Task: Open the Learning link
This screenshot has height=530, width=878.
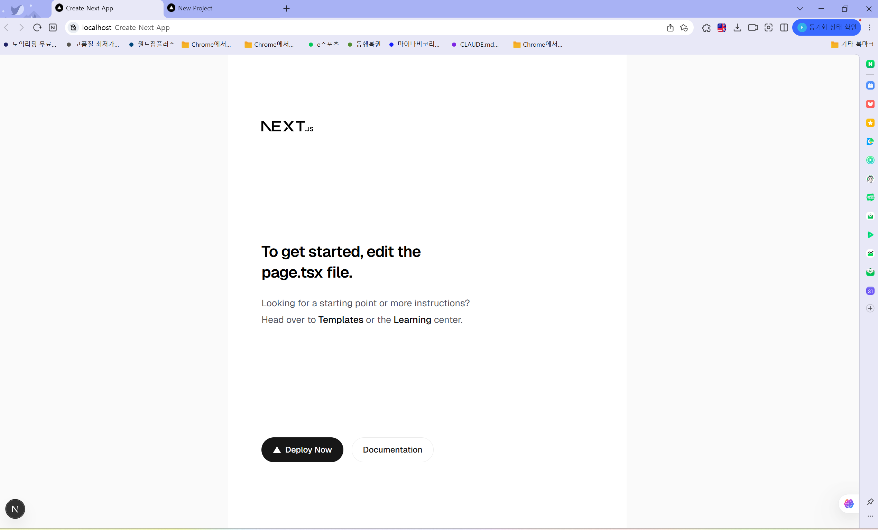Action: (x=412, y=320)
